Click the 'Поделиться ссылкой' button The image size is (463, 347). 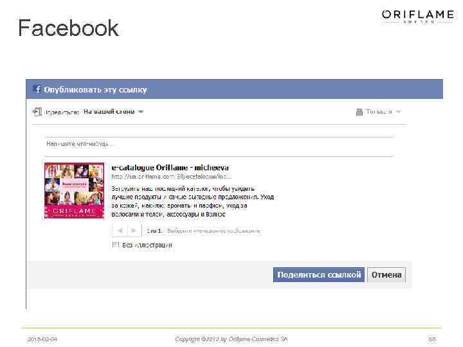point(319,275)
